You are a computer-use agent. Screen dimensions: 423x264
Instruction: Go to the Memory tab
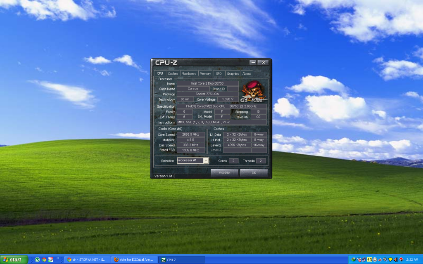pyautogui.click(x=205, y=73)
